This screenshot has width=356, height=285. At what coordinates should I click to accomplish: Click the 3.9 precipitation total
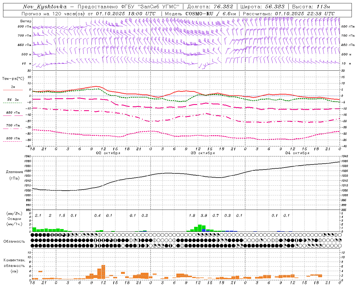pyautogui.click(x=204, y=216)
